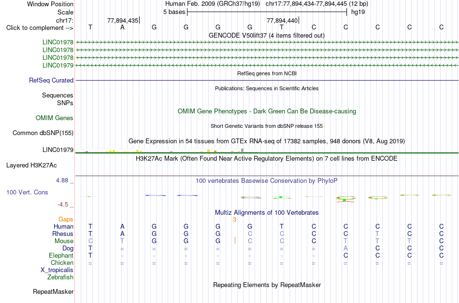Click the 'RepeatMasker' track label
The image size is (459, 303).
tap(53, 291)
